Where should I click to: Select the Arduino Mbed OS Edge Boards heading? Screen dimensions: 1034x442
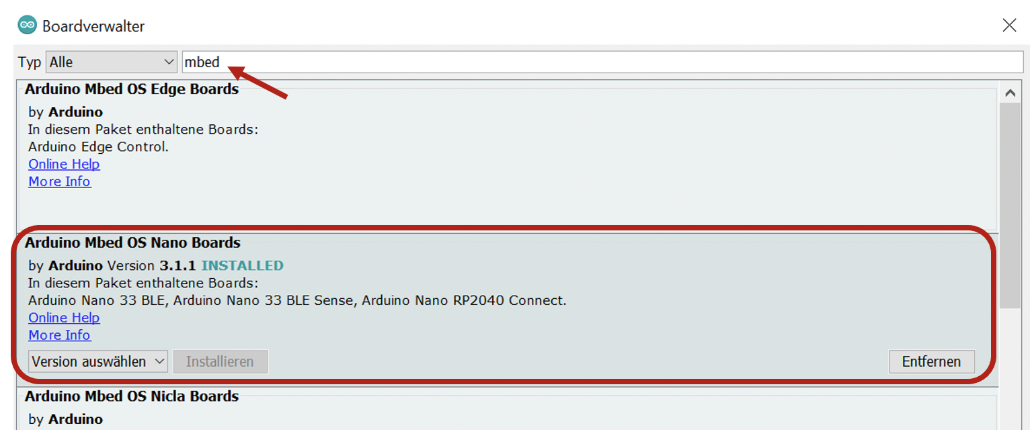click(132, 89)
